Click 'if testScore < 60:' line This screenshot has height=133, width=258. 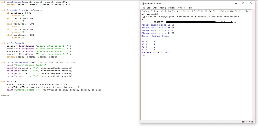[19, 13]
